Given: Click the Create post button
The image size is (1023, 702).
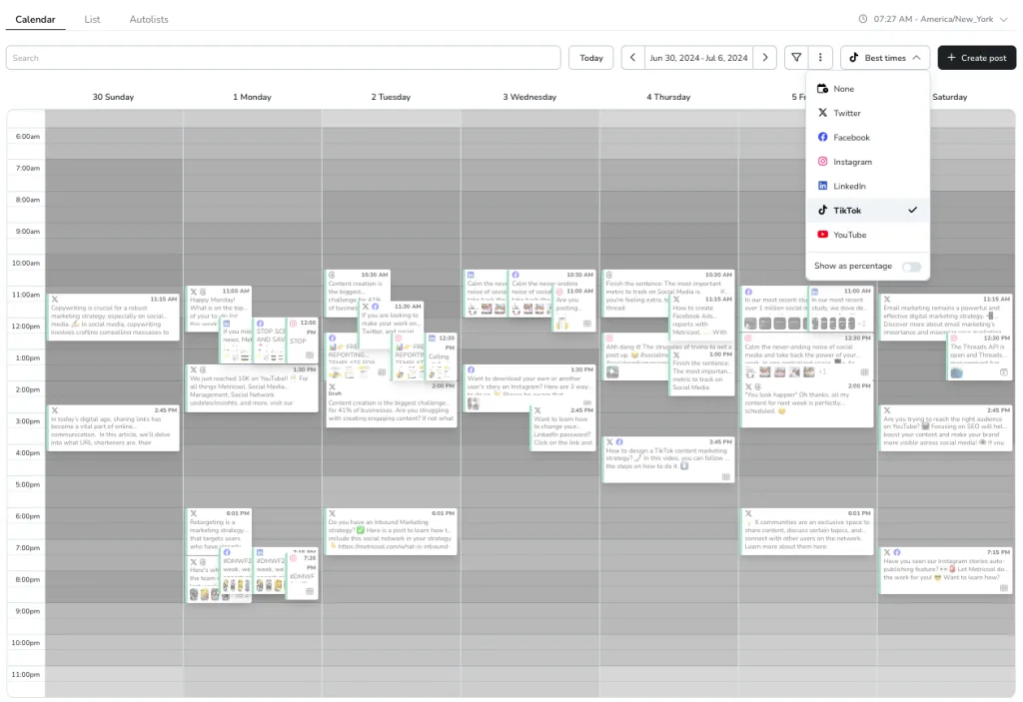Looking at the screenshot, I should [x=976, y=58].
